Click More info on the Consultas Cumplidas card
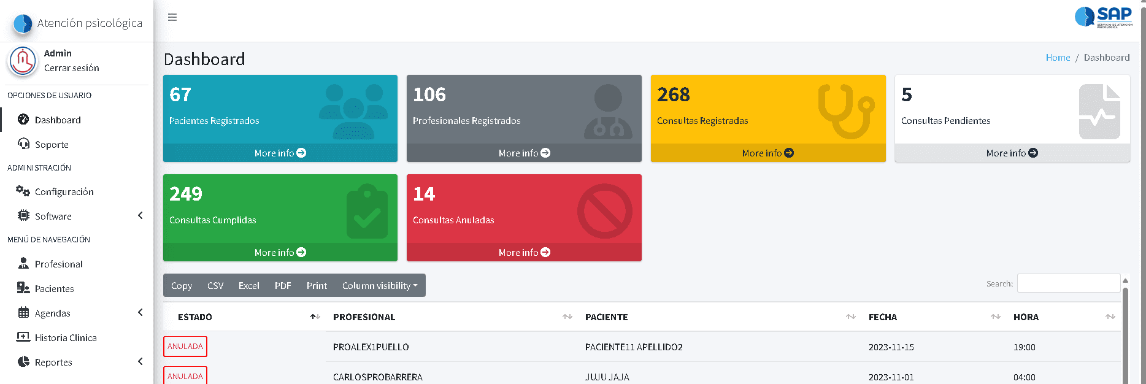 [x=280, y=252]
